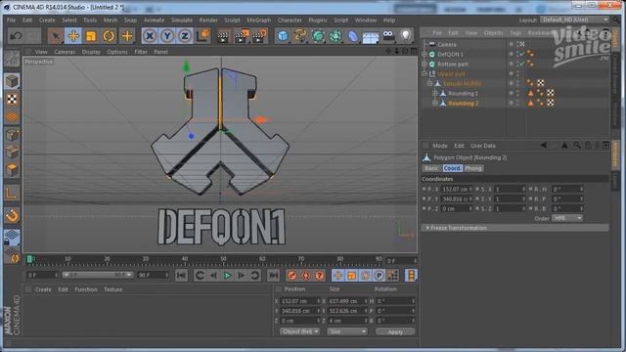The width and height of the screenshot is (626, 352).
Task: Open the Object (Rel) dropdown
Action: (300, 331)
